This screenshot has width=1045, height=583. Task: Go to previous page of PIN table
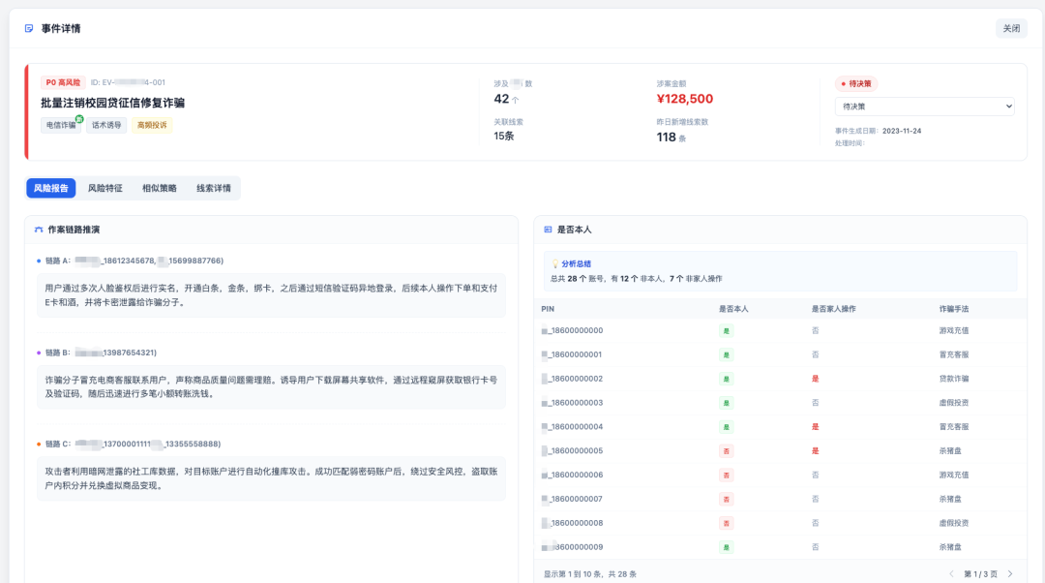(x=951, y=573)
